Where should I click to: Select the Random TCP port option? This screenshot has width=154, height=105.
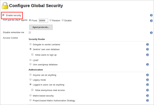[x=50, y=20]
